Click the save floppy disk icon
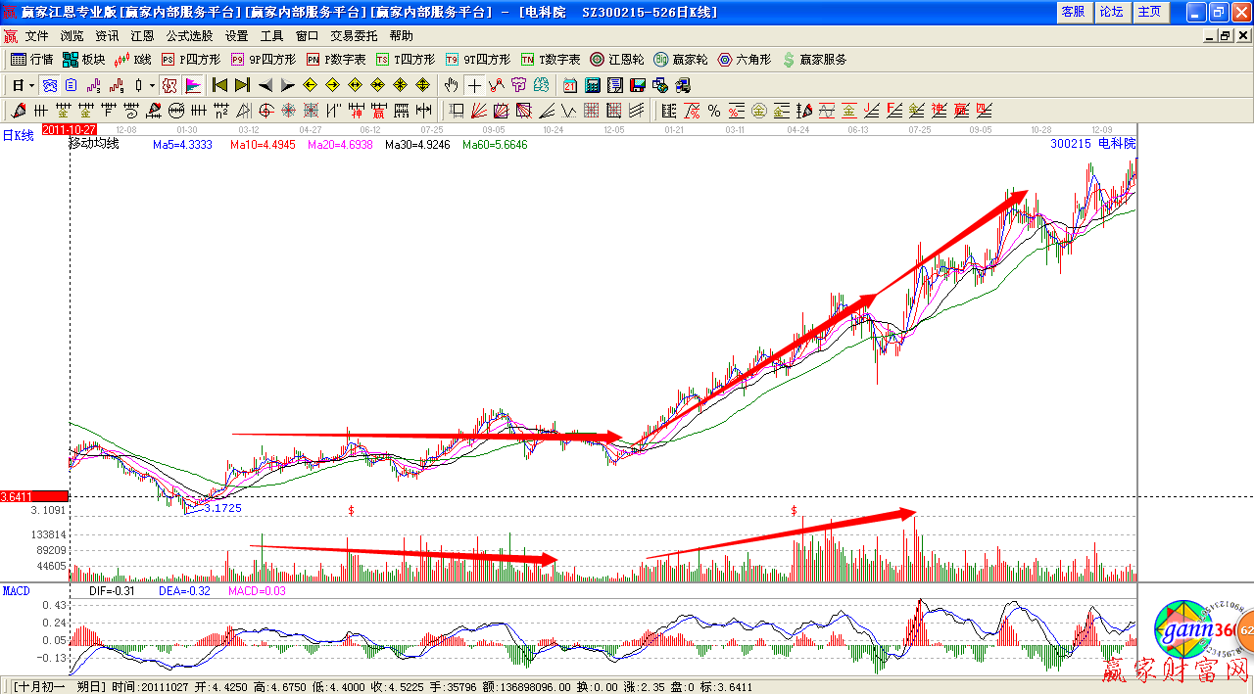 pos(638,85)
